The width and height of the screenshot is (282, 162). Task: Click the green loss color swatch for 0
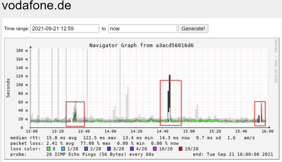click(48, 149)
